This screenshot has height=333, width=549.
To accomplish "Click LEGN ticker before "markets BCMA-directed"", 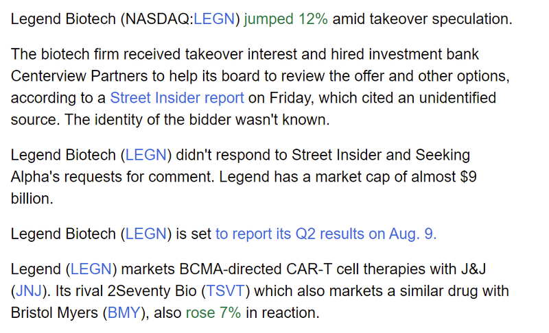I will tap(91, 271).
